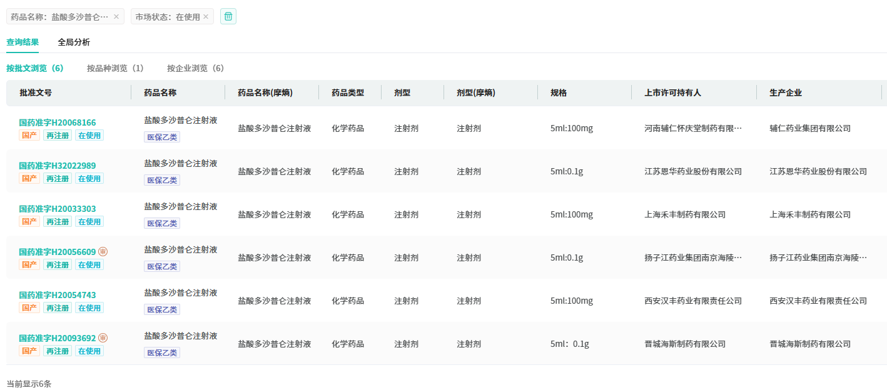The image size is (887, 390).
Task: Remove the 药品名称 filter tag
Action: coord(116,17)
